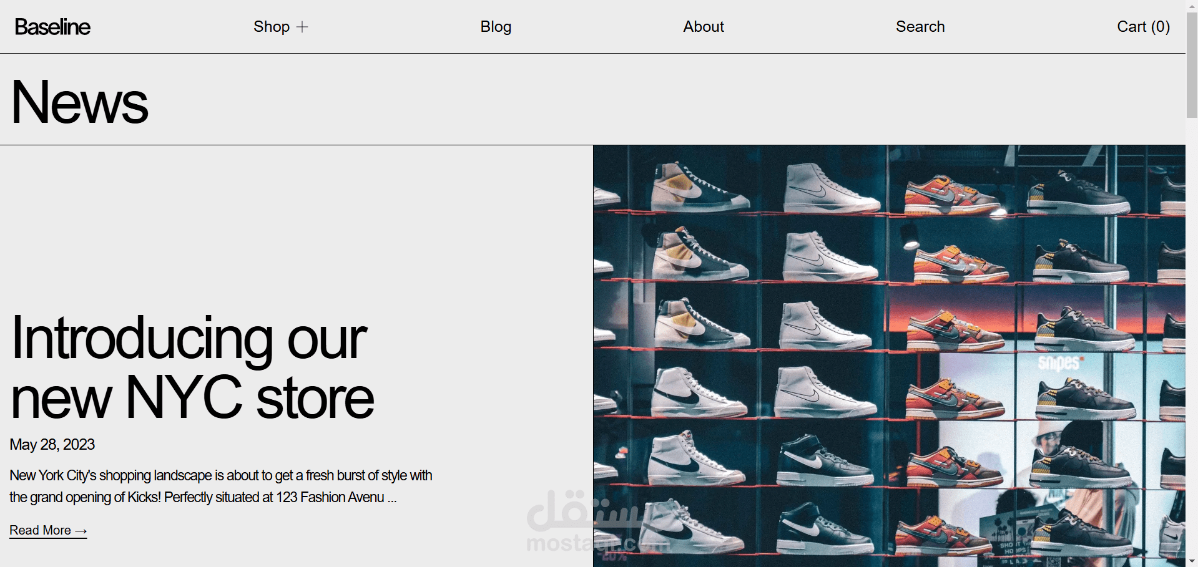
Task: Open the Baseline logo home link
Action: pos(52,27)
